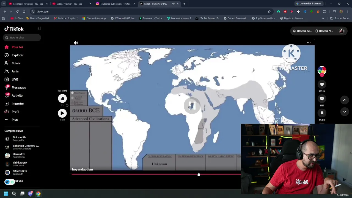Screen dimensions: 352x198
Task: Open the vidIQ stats bar-chart icon
Action: [62, 98]
